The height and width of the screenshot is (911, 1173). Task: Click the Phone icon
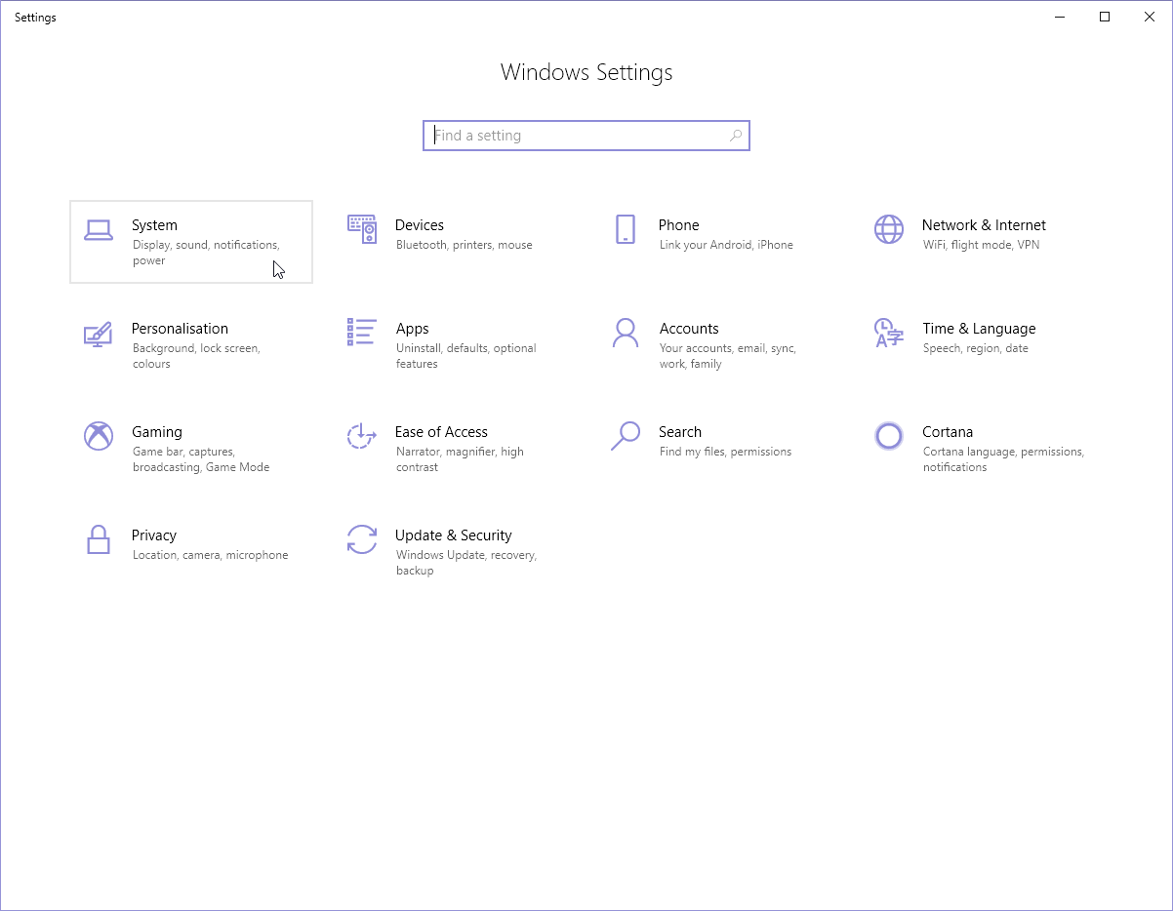coord(626,229)
